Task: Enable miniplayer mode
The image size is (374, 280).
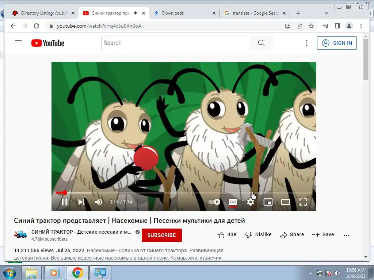Action: click(x=268, y=202)
